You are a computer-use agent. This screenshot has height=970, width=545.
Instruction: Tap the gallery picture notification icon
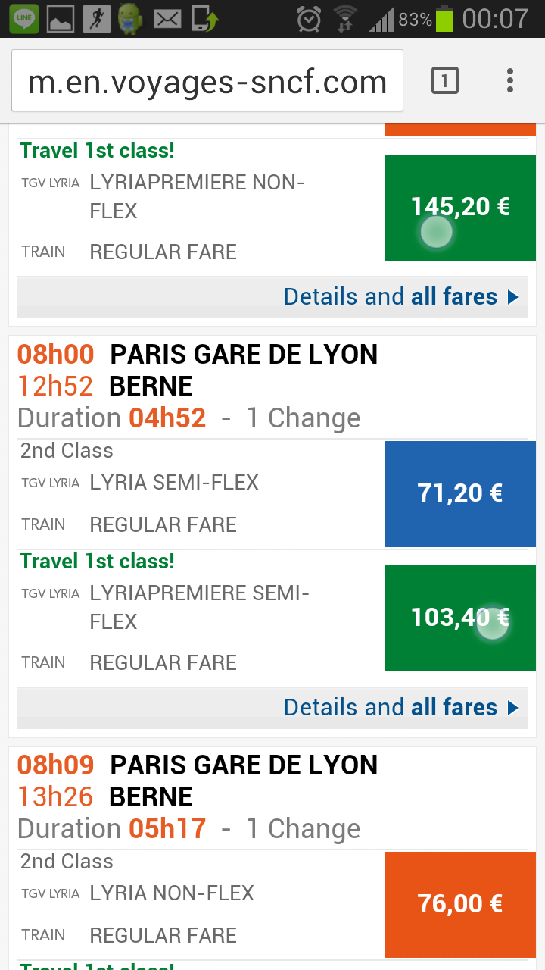pos(61,18)
